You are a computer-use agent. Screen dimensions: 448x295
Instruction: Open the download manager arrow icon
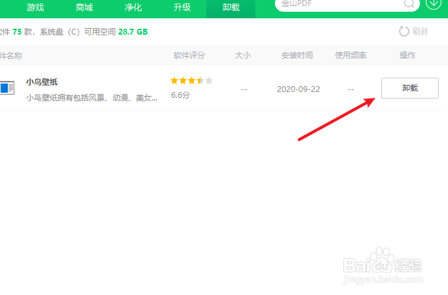pos(434,3)
